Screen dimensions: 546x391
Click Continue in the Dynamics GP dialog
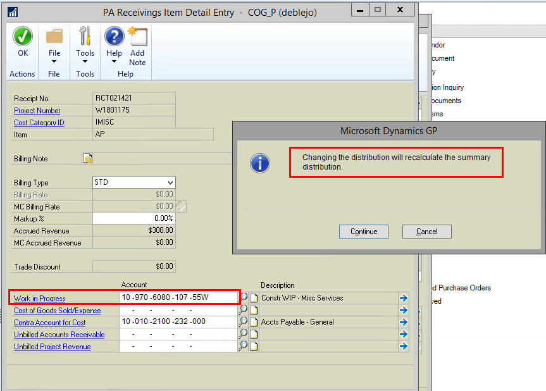pos(364,232)
